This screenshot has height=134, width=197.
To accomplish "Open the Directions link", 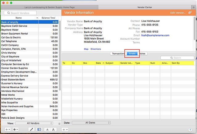I will click(96, 49).
